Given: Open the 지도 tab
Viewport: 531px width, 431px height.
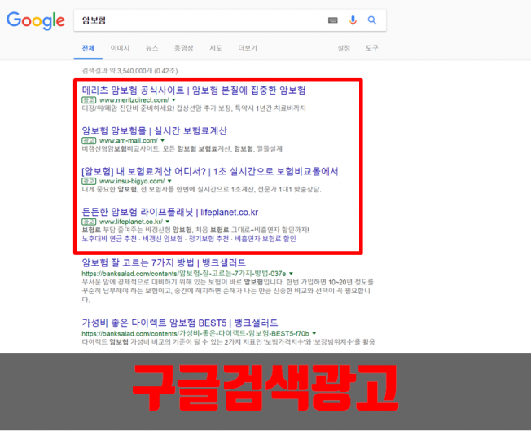Looking at the screenshot, I should pos(215,48).
